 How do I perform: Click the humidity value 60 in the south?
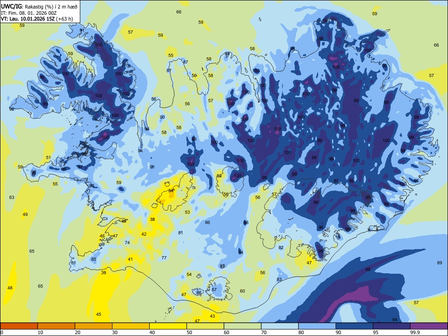242,291
